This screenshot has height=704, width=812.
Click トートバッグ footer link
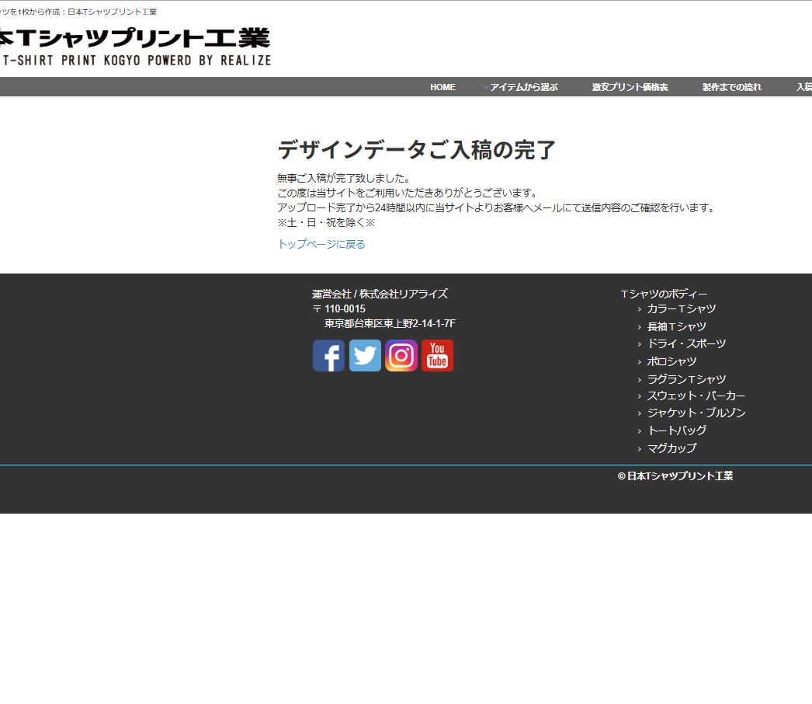(x=676, y=430)
